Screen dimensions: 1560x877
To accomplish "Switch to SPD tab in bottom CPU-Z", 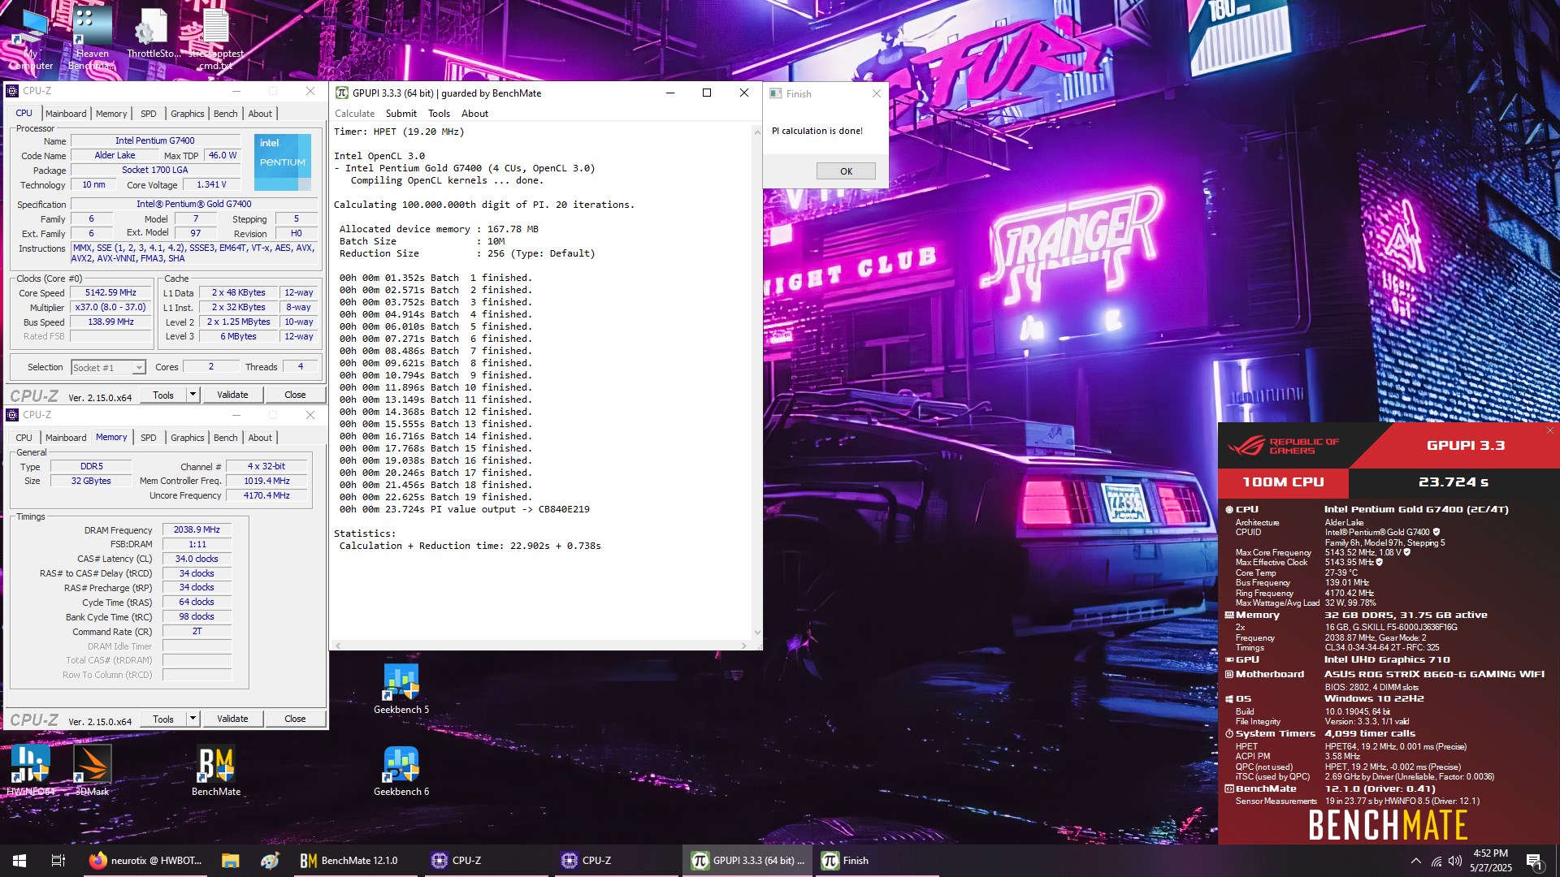I will coord(149,438).
